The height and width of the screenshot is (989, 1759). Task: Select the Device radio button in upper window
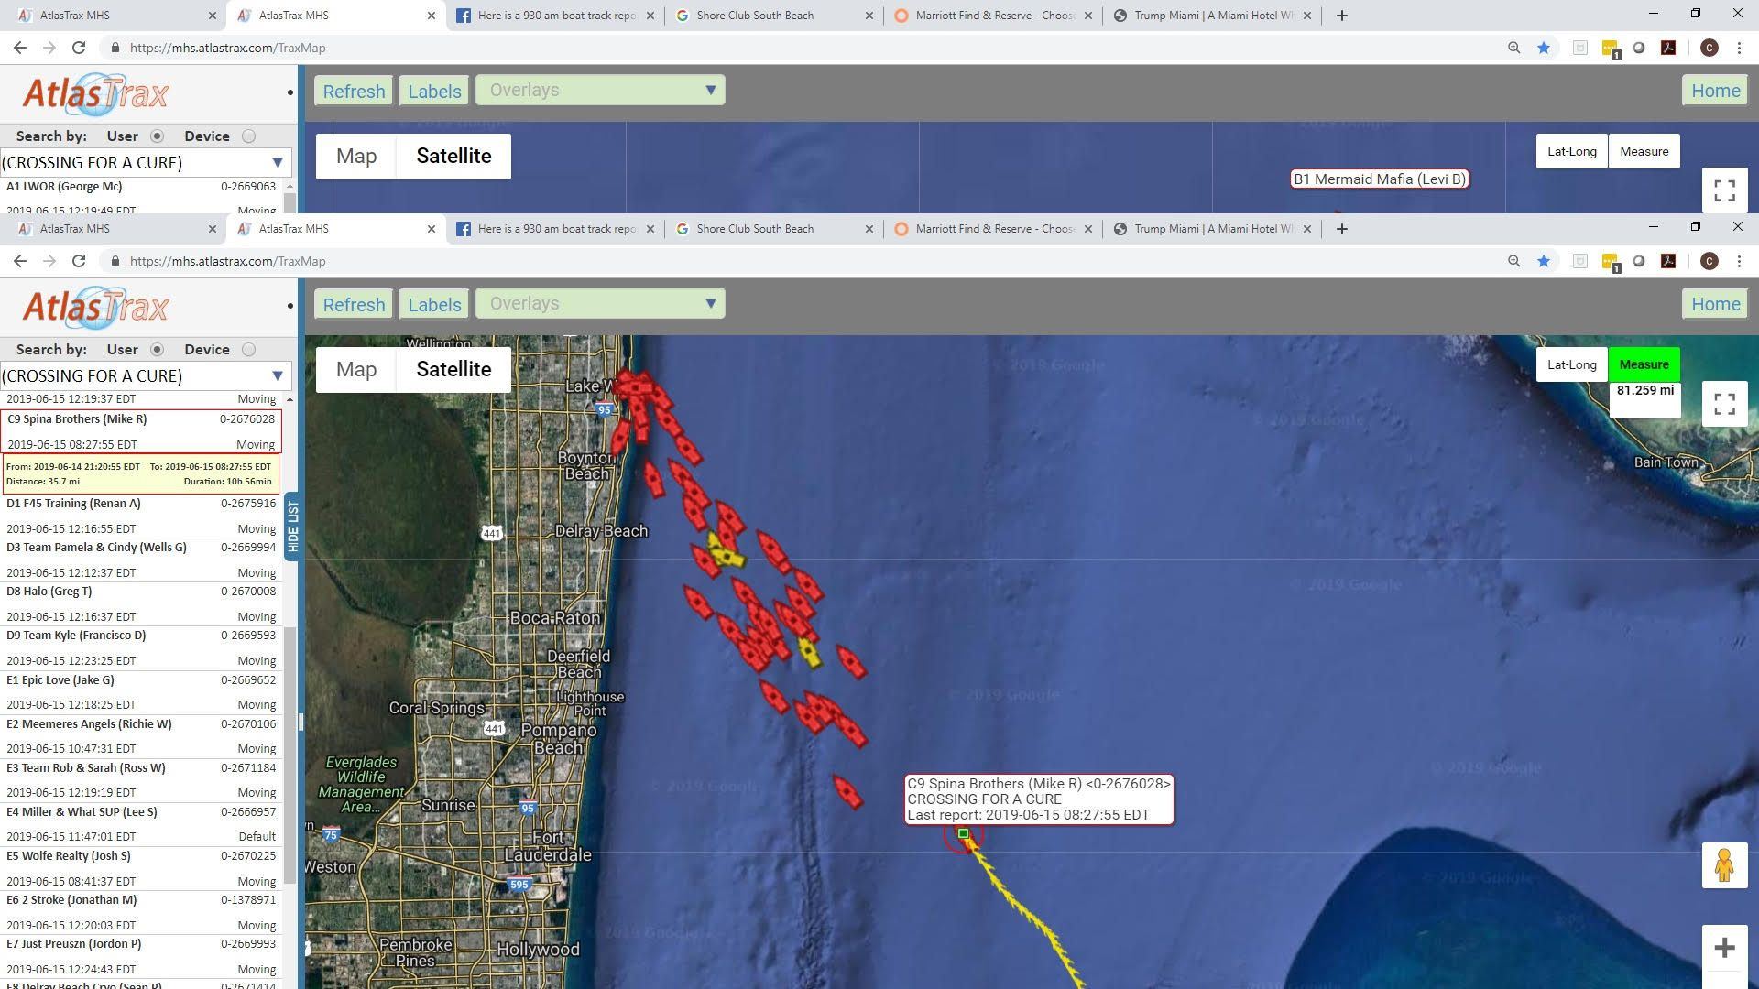pyautogui.click(x=248, y=136)
